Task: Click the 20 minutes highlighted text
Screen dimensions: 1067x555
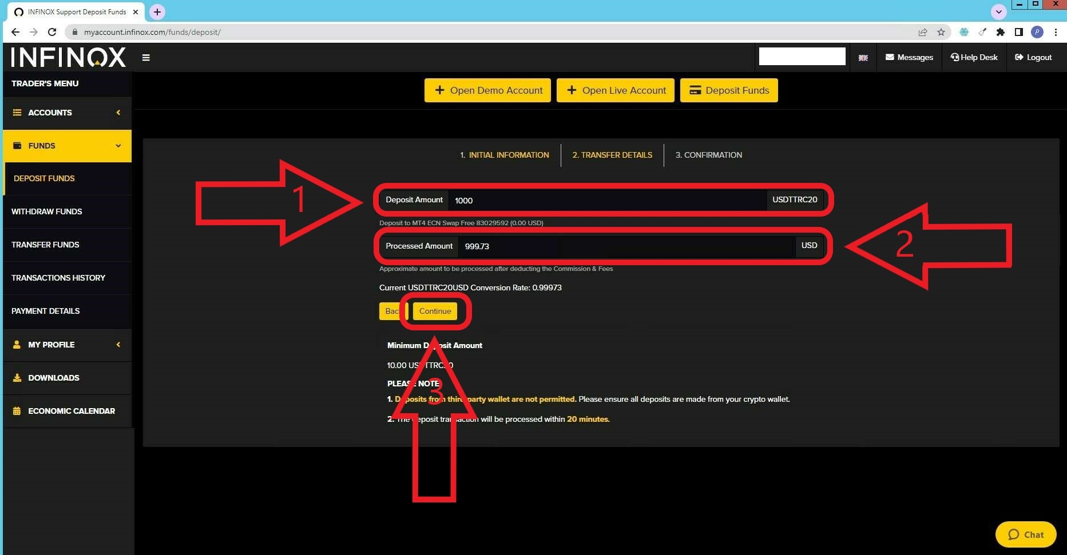Action: (588, 419)
